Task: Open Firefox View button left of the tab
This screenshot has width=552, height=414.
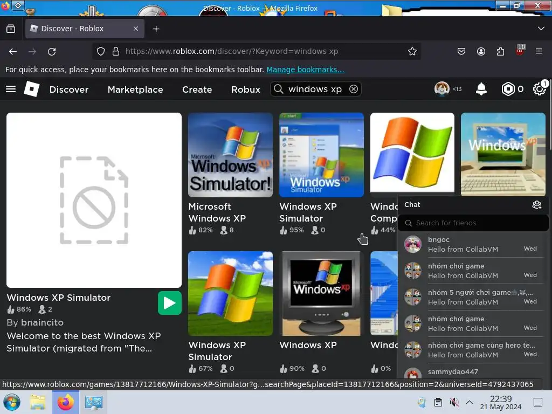Action: [x=11, y=29]
